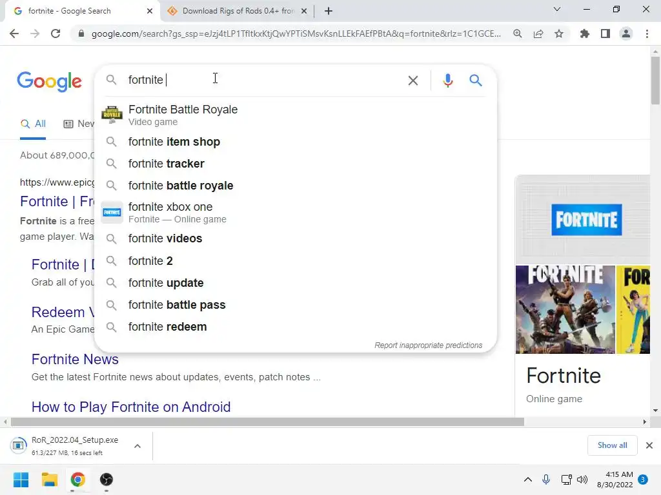Choose Fortnite Battle Royale video game suggestion
The width and height of the screenshot is (661, 495).
[x=295, y=115]
